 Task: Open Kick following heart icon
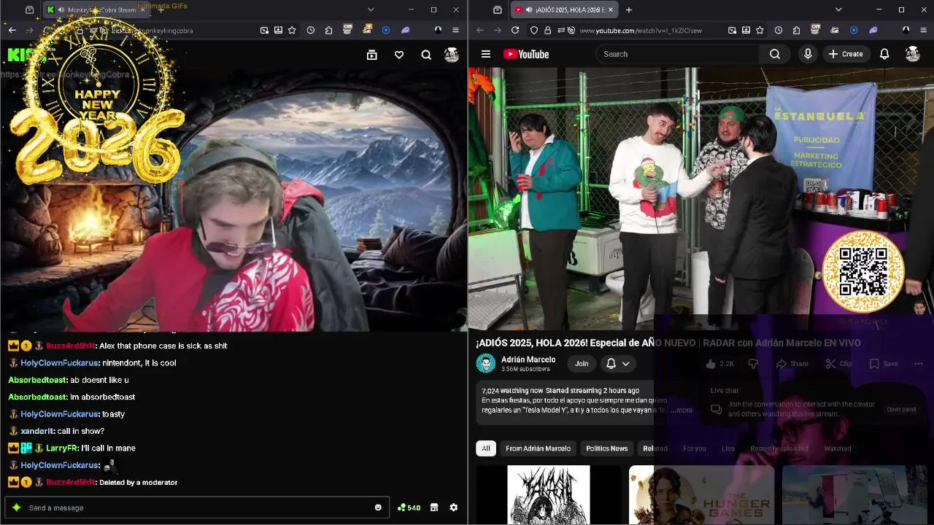(x=399, y=55)
